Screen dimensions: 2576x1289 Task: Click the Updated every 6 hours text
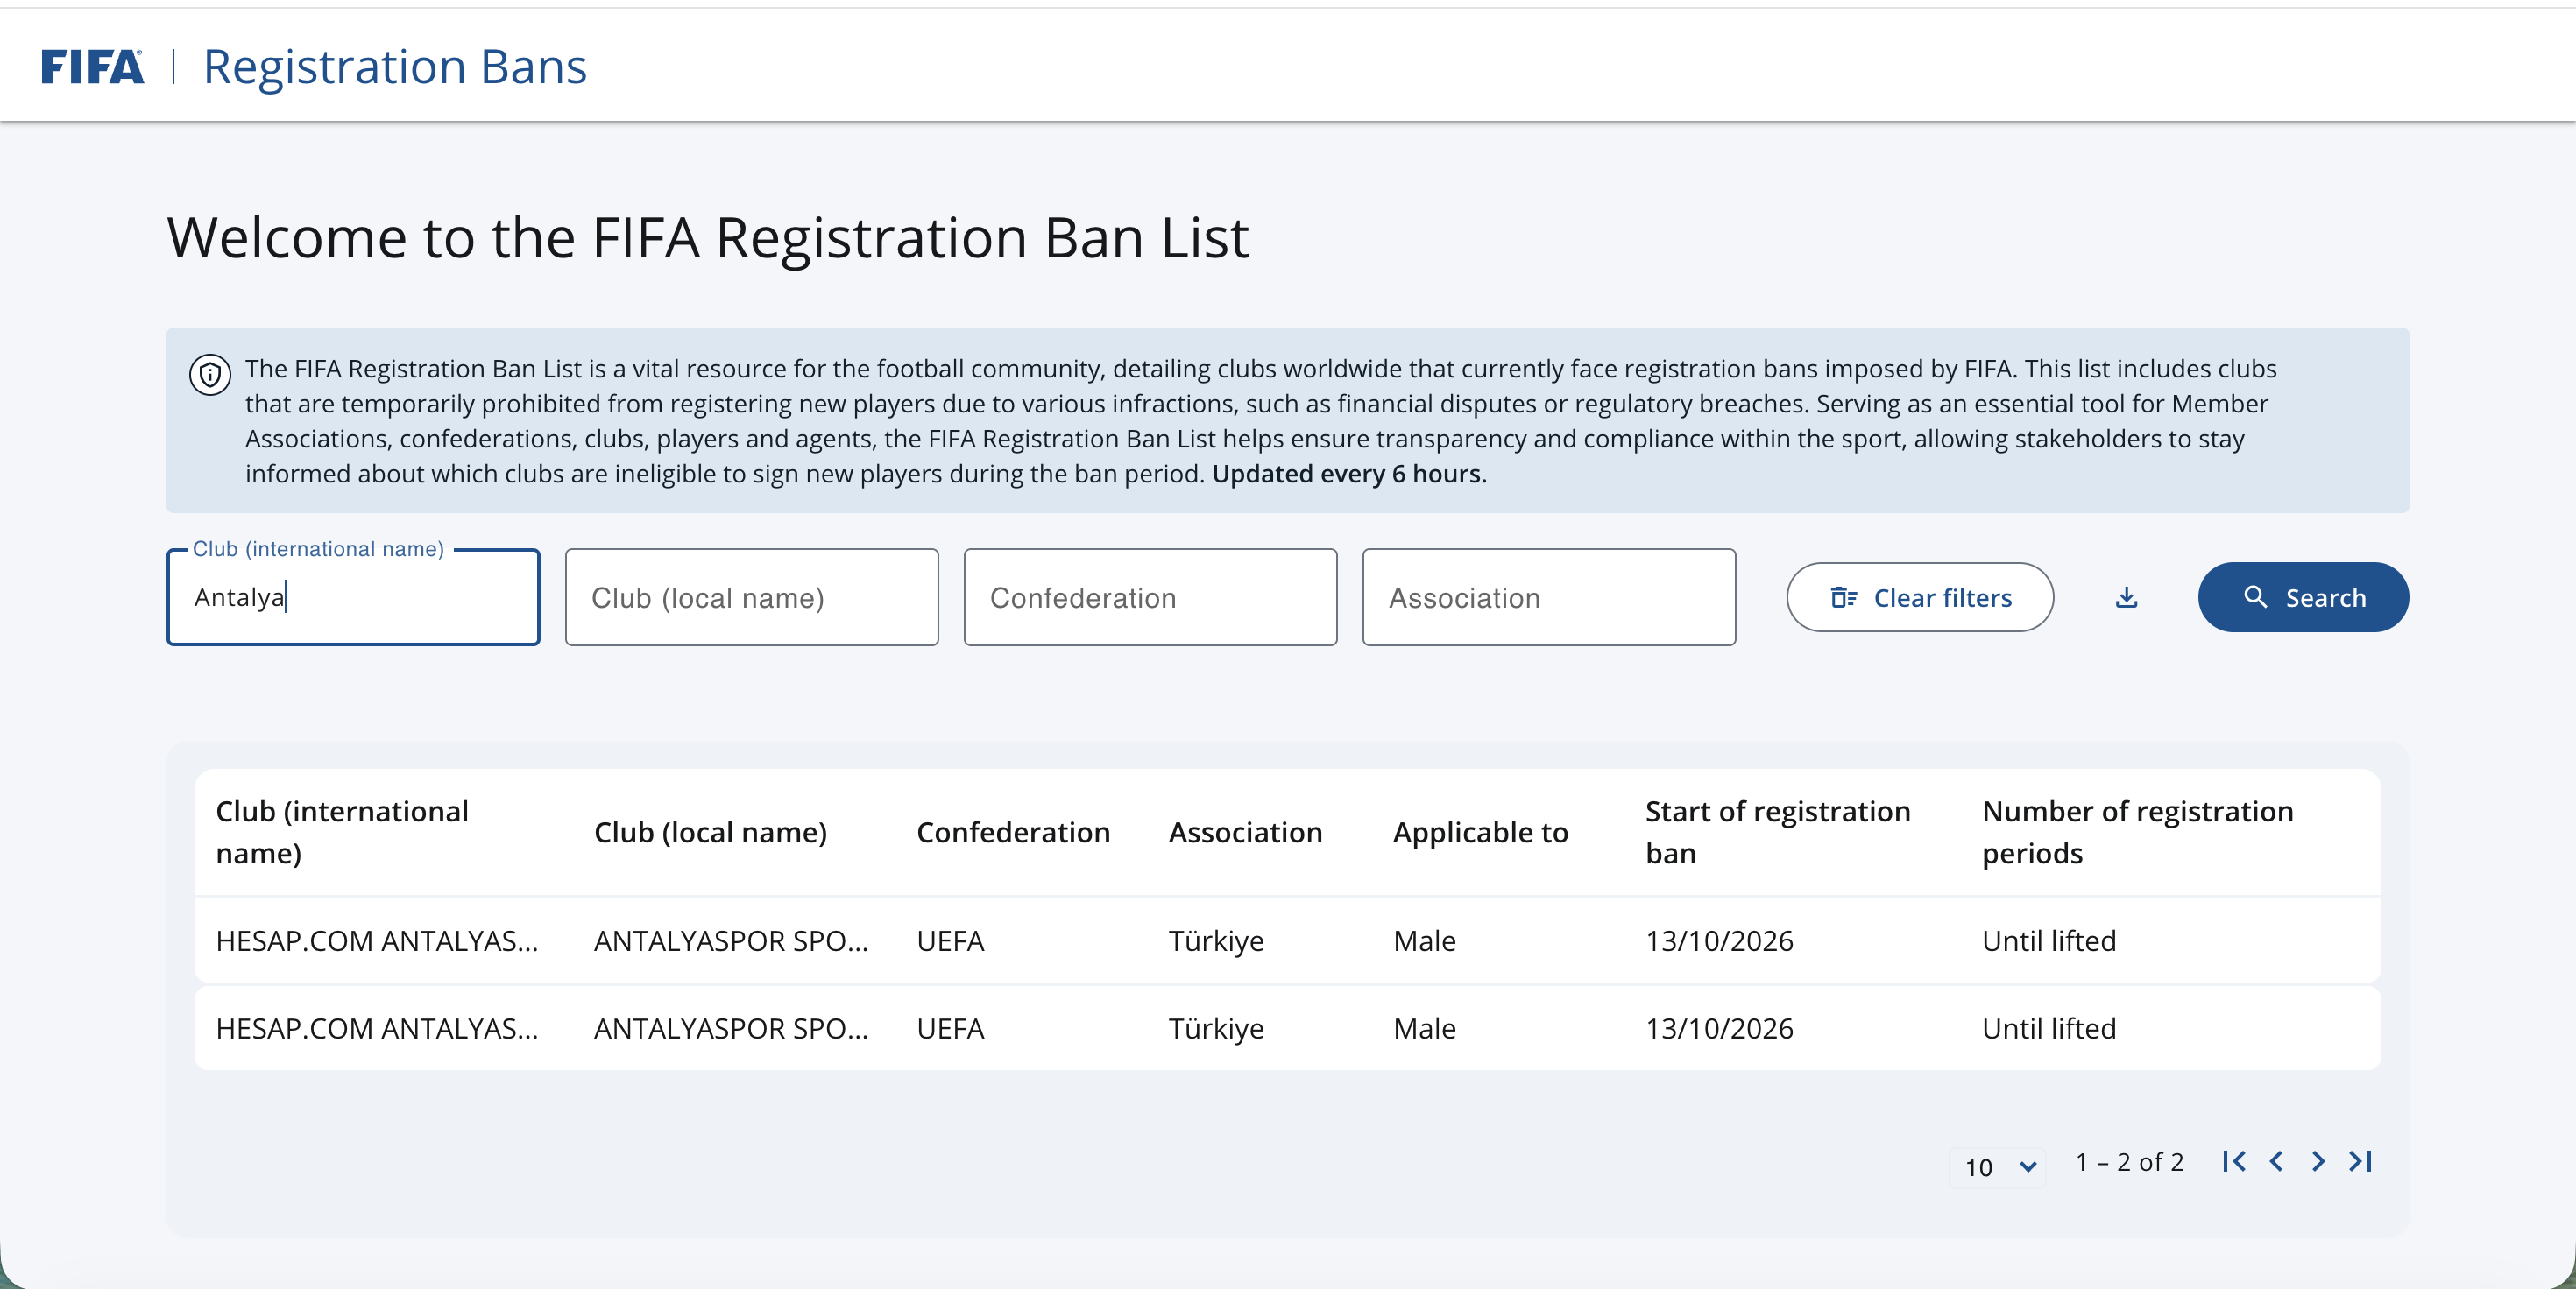tap(1349, 474)
